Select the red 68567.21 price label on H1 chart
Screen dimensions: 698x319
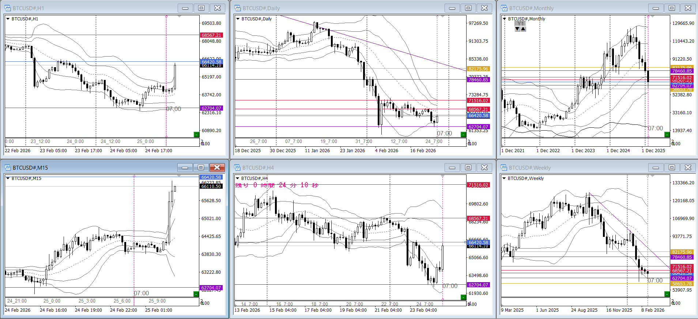pos(211,35)
